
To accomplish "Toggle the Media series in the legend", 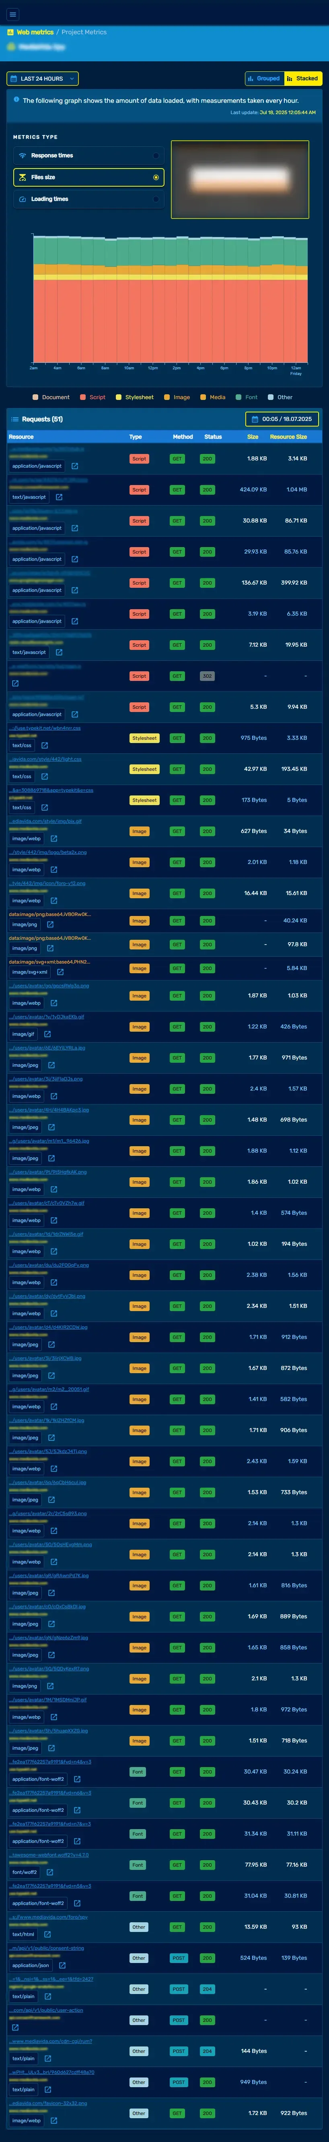I will coord(213,398).
